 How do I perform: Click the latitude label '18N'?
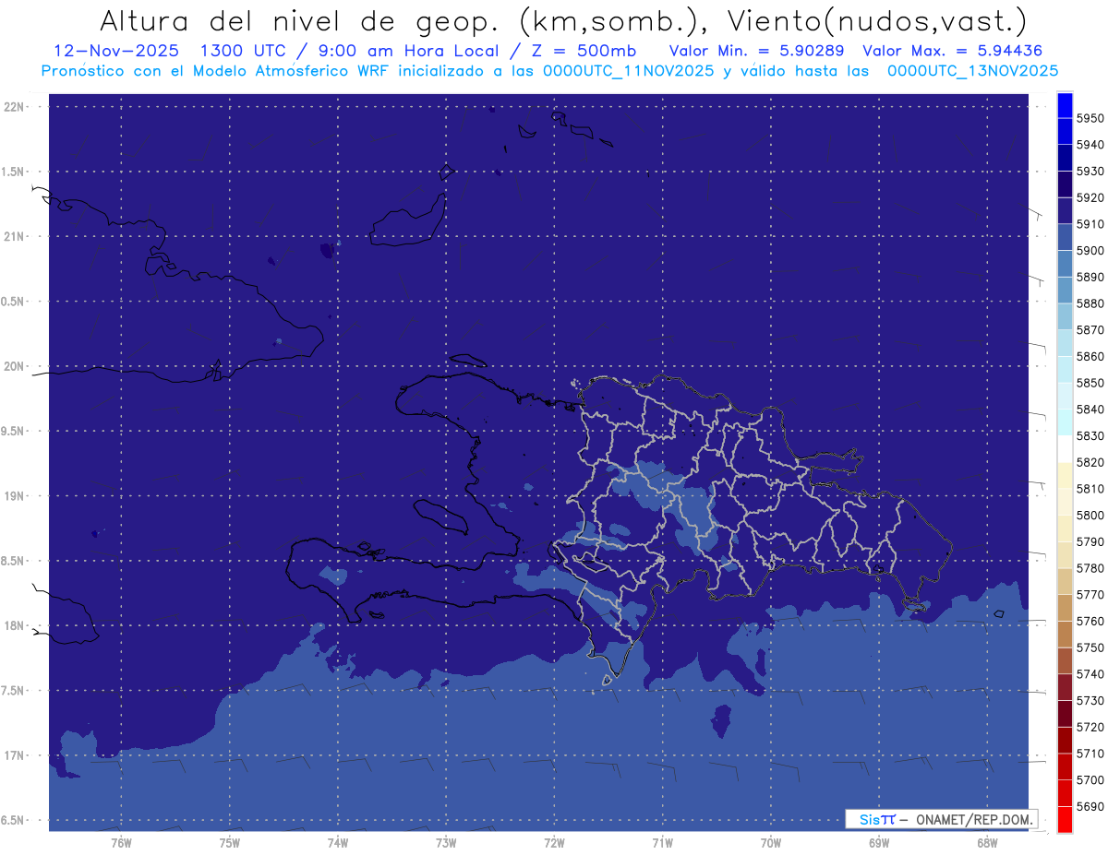(14, 626)
